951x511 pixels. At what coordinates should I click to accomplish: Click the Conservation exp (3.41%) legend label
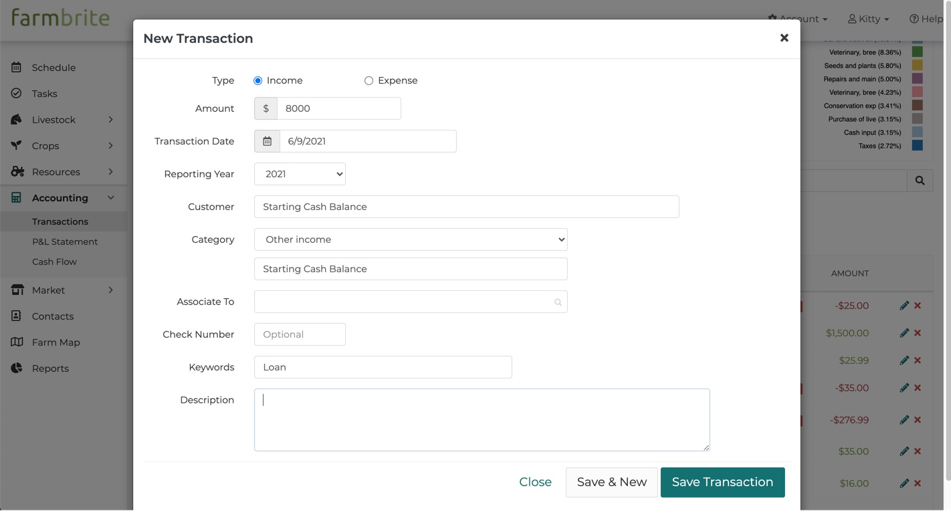pos(863,106)
